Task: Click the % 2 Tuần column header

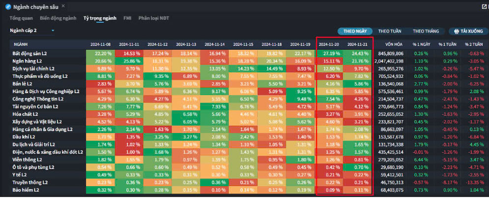Action: tap(474, 44)
